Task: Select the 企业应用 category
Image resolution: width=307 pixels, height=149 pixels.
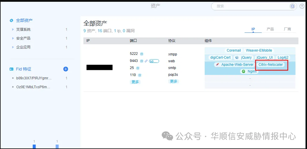Action: pyautogui.click(x=23, y=47)
